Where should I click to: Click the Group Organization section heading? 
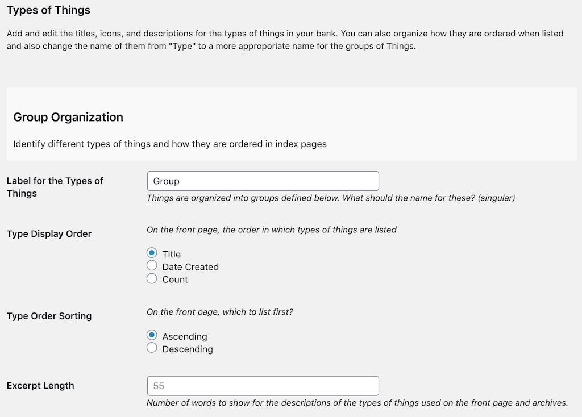tap(68, 117)
